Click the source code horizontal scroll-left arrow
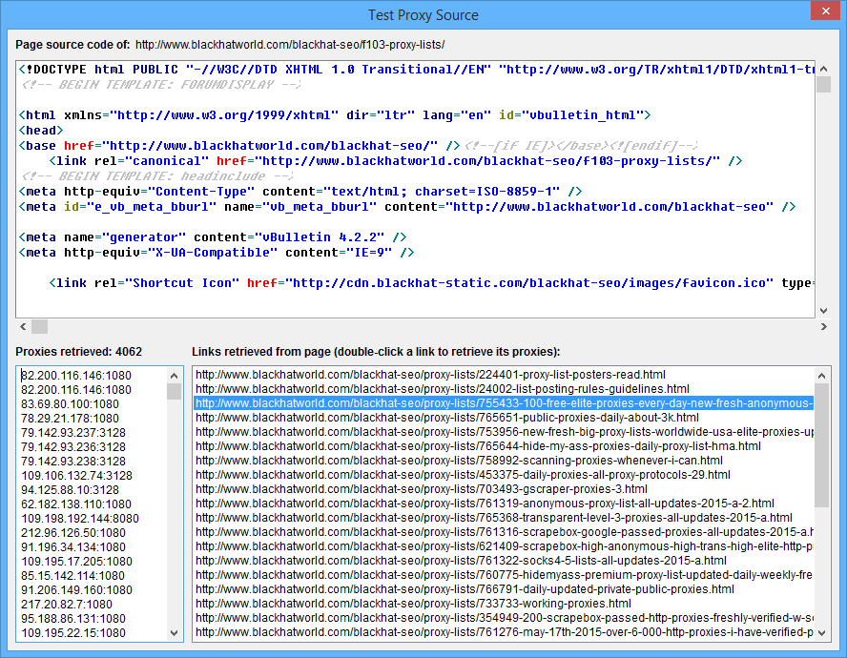Screen dimensions: 847x658 (x=24, y=326)
